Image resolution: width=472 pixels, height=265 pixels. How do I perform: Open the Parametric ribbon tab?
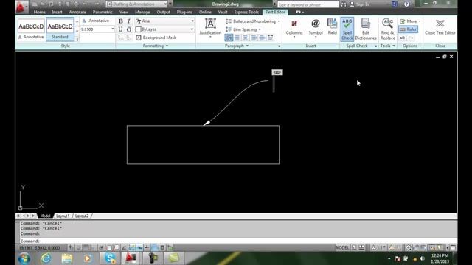coord(103,12)
